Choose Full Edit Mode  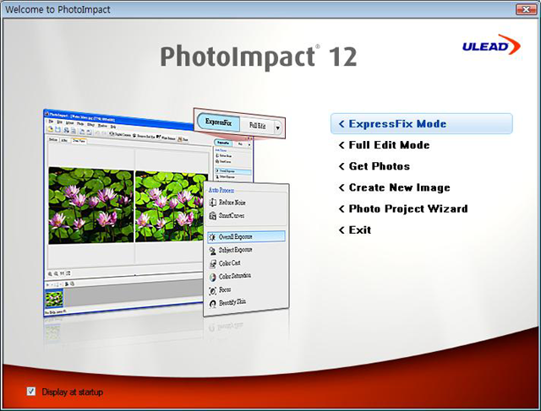(x=385, y=145)
